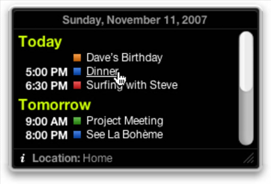Image resolution: width=271 pixels, height=184 pixels.
Task: Click the resize grip in the bottom corner
Action: (x=249, y=159)
